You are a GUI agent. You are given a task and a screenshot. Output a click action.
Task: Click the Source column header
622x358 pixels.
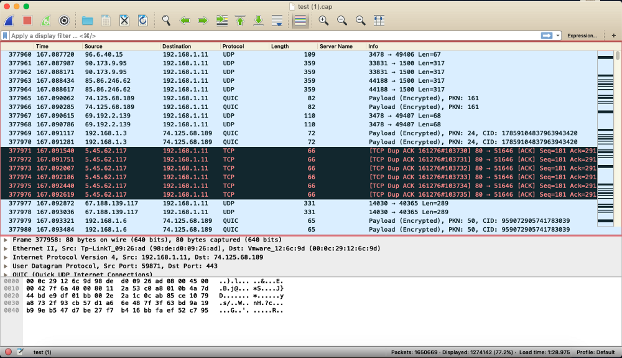point(93,47)
